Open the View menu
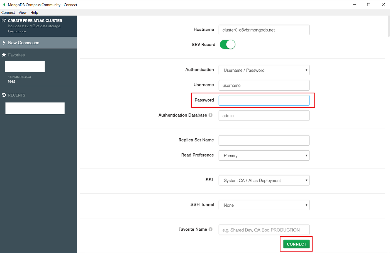390x253 pixels. coord(22,12)
